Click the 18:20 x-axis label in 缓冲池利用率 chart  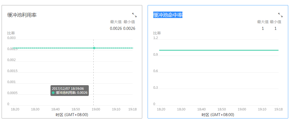coord(15,109)
